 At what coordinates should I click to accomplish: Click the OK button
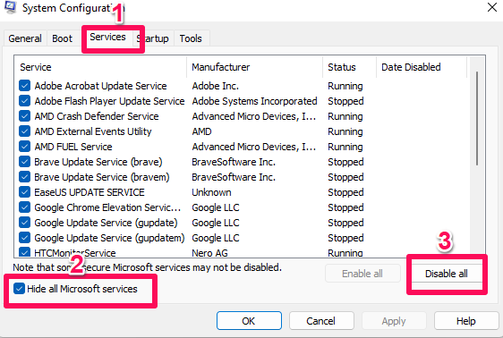click(x=249, y=321)
